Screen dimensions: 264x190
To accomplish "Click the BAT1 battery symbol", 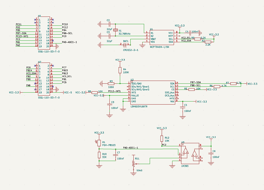I will (125, 45).
